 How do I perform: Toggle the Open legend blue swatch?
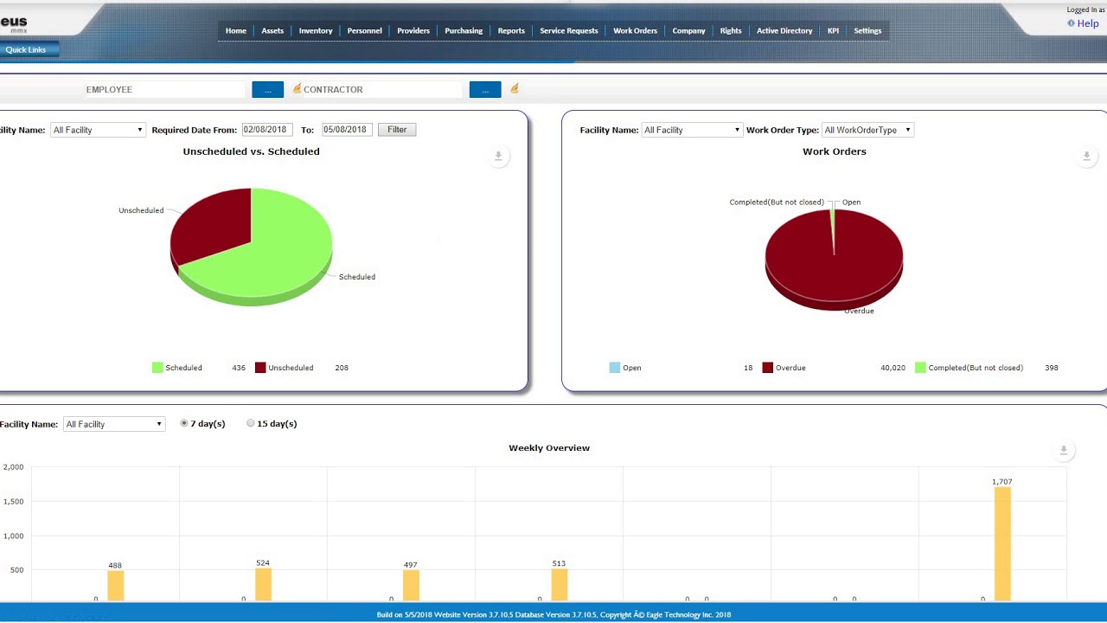(x=615, y=368)
